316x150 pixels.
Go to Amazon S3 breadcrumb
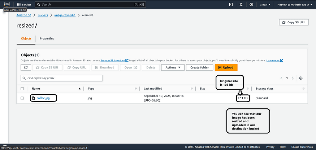[24, 15]
